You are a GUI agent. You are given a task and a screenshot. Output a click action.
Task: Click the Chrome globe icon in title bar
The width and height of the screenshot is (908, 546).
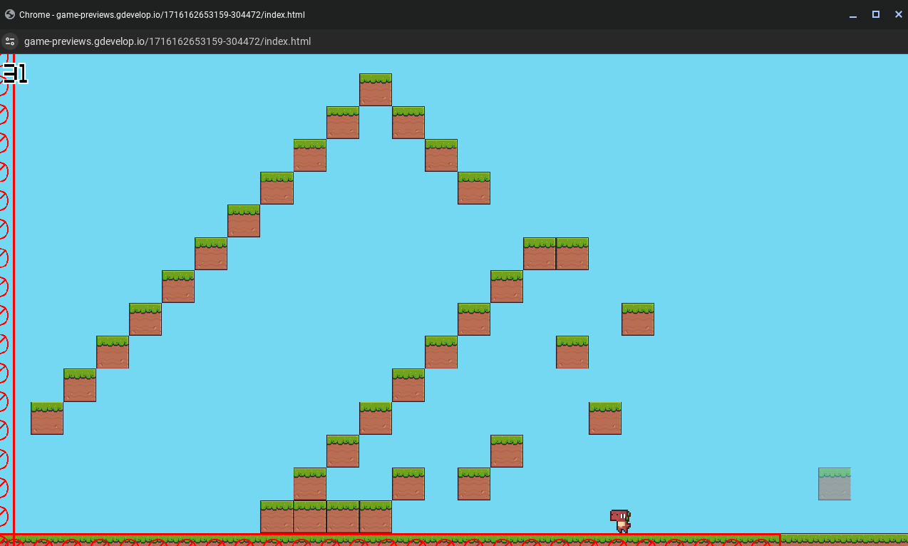10,14
